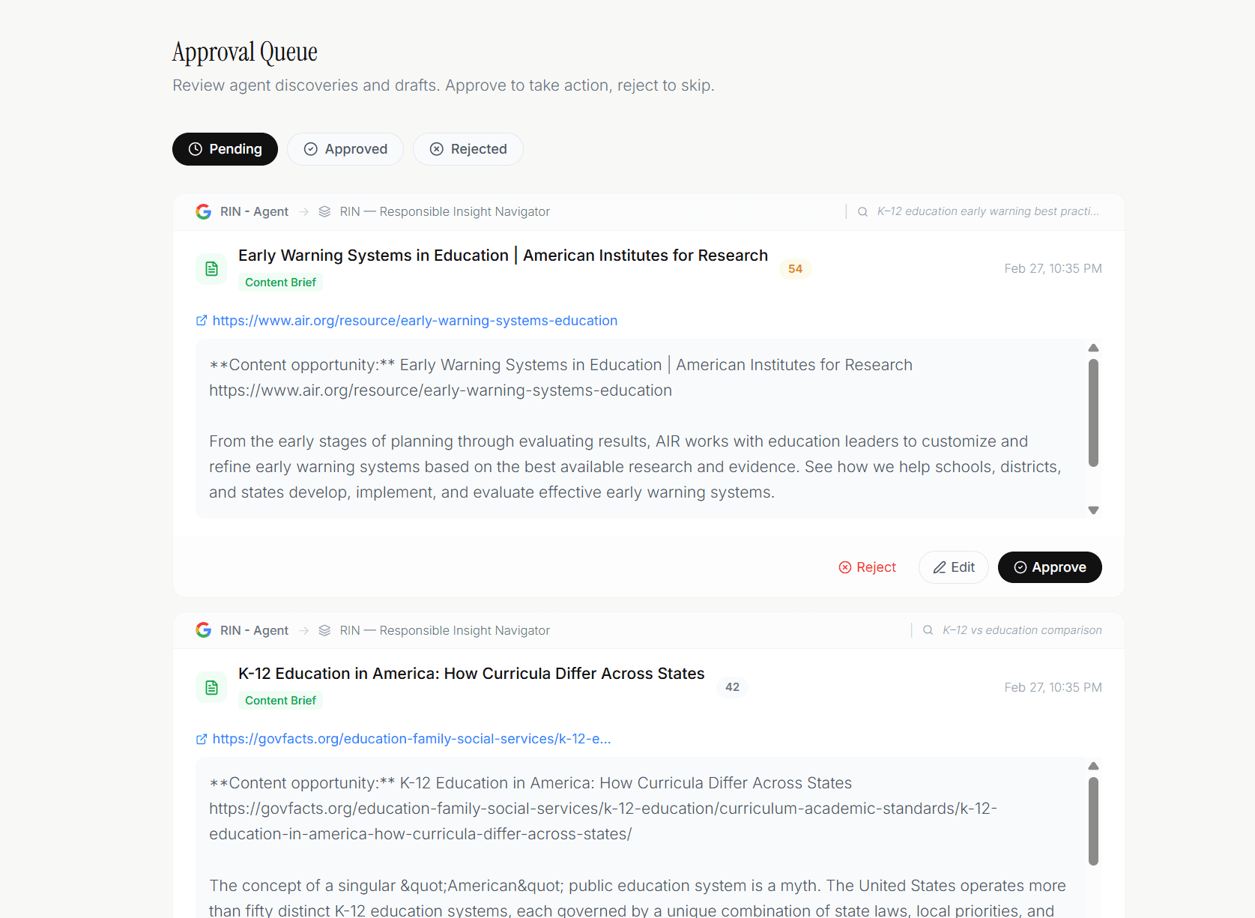Click the score badge showing 54
1255x918 pixels.
795,268
